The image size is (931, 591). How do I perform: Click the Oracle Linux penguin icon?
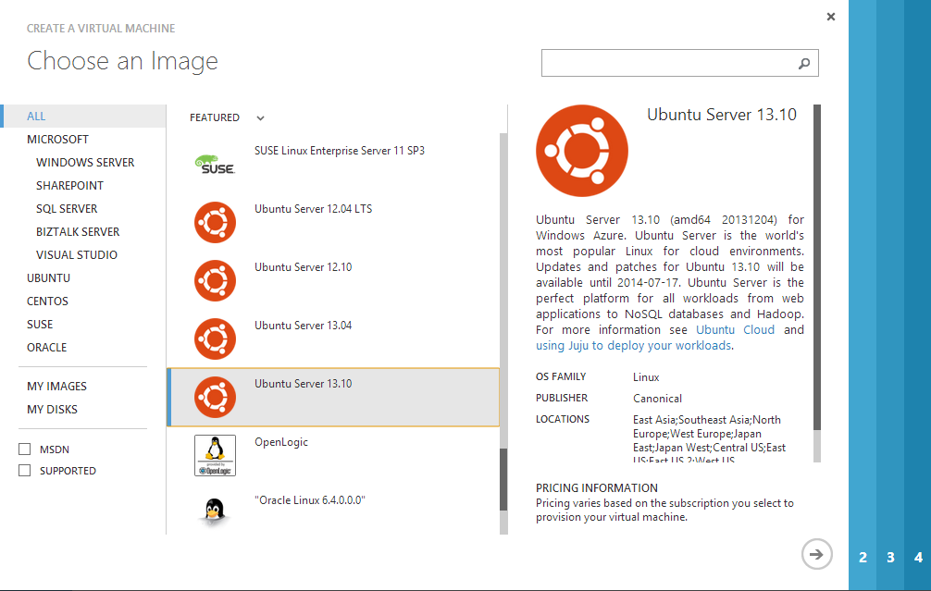pyautogui.click(x=215, y=511)
